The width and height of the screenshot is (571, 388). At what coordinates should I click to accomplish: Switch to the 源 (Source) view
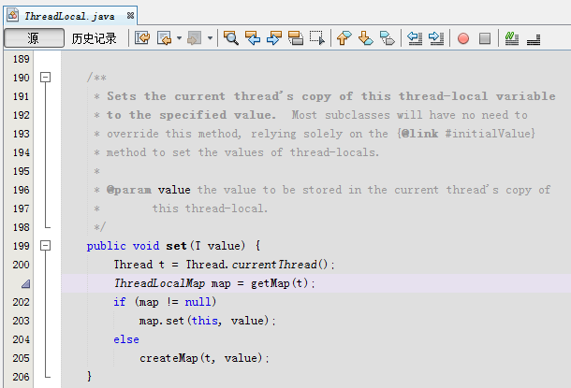(34, 37)
